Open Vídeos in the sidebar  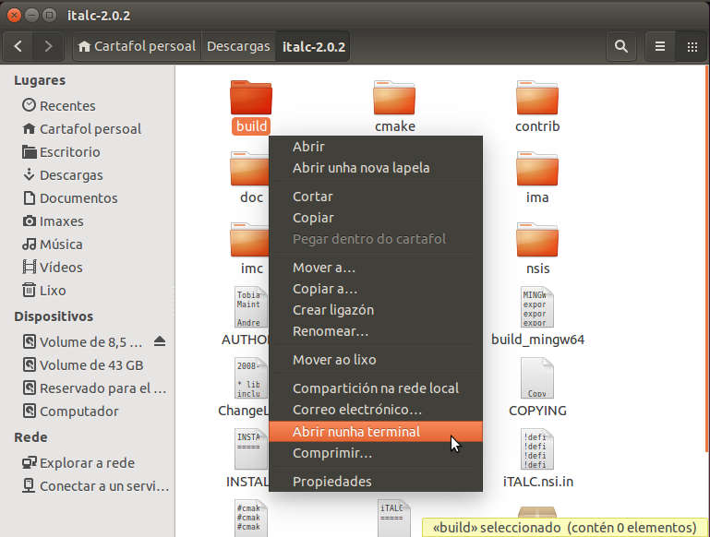point(52,268)
